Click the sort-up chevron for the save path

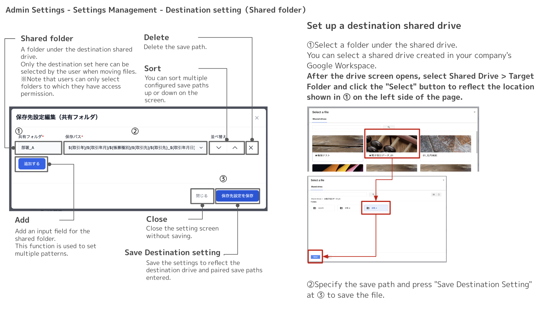click(x=235, y=148)
